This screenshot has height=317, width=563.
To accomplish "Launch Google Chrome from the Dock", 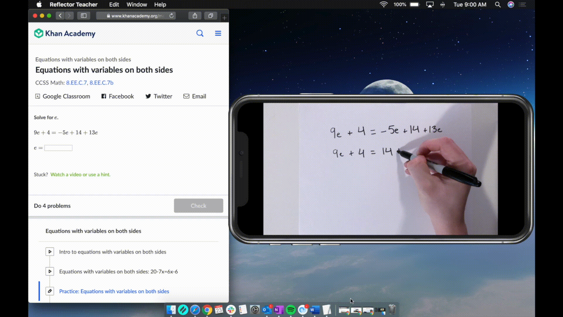I will [x=207, y=310].
